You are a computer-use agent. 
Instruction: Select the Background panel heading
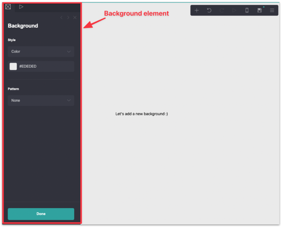click(23, 26)
